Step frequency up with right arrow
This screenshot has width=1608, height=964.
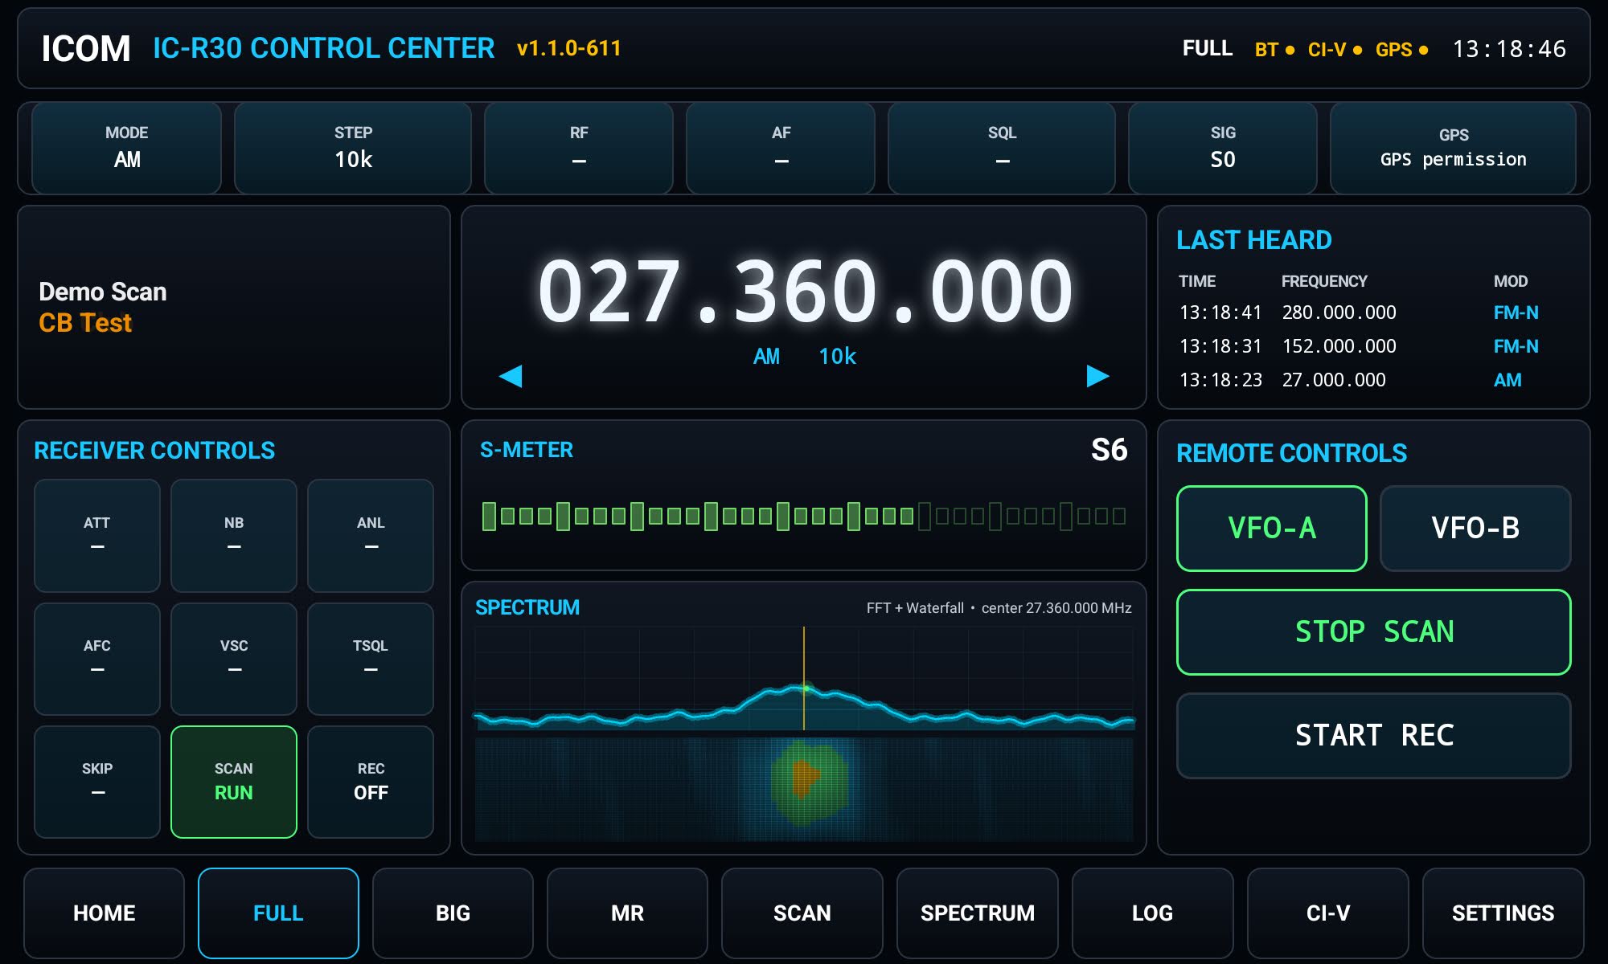tap(1097, 376)
